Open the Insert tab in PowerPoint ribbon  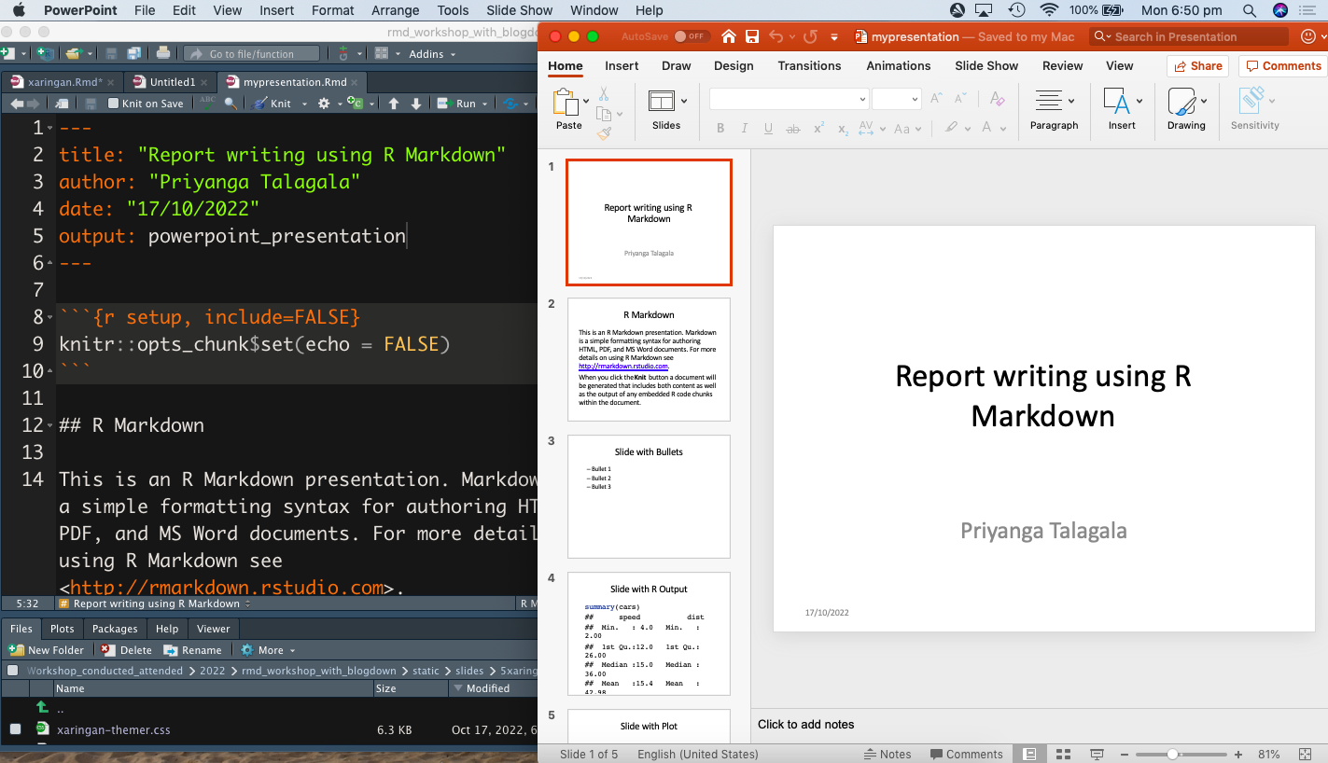pyautogui.click(x=622, y=66)
